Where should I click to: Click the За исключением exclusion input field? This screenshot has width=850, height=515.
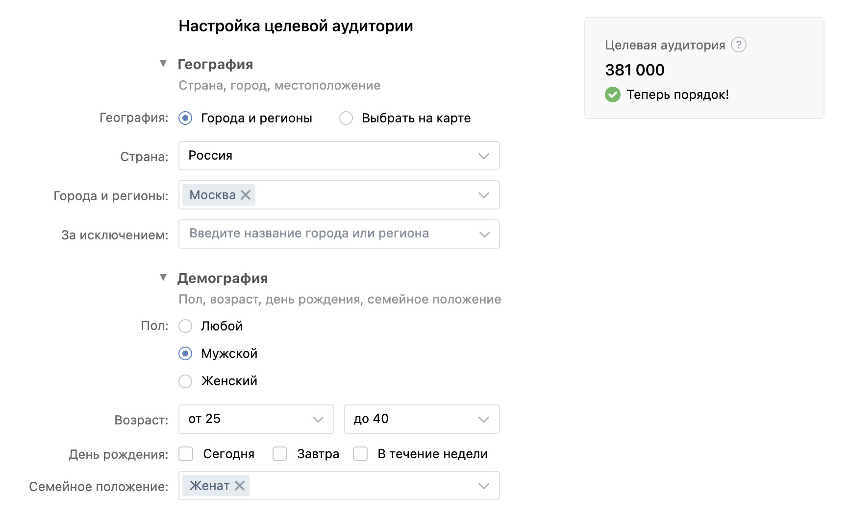[328, 234]
